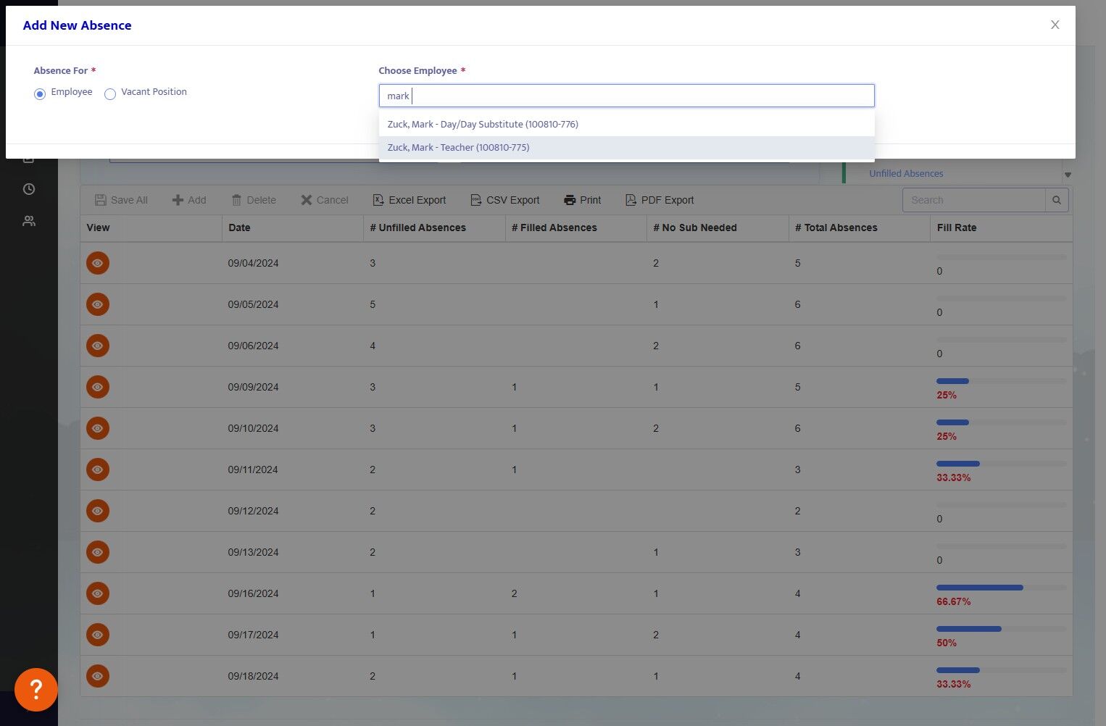Choose Zuck, Mark - Teacher option
This screenshot has height=726, width=1106.
pos(626,148)
